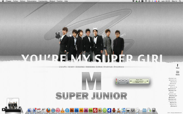The image size is (183, 114).
Task: Open the French flag input menu
Action: coord(156,1)
